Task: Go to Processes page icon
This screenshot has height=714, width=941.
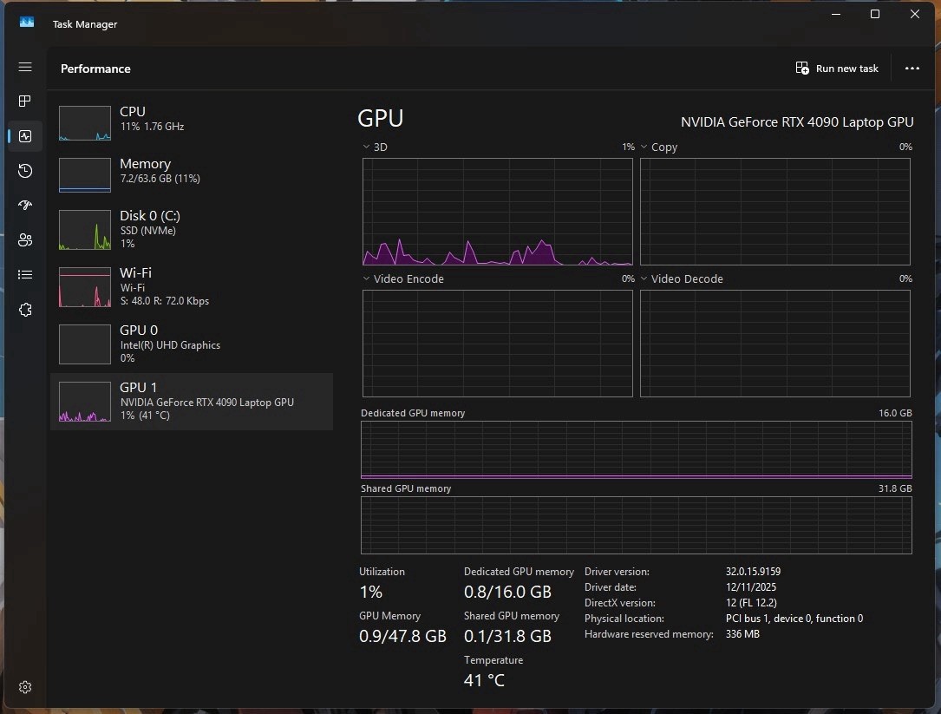Action: pos(24,101)
